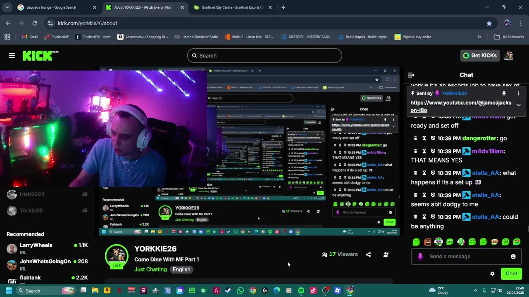This screenshot has width=529, height=297.
Task: Timeout the user who said "THAT MEANS YES"
Action: tap(424, 151)
